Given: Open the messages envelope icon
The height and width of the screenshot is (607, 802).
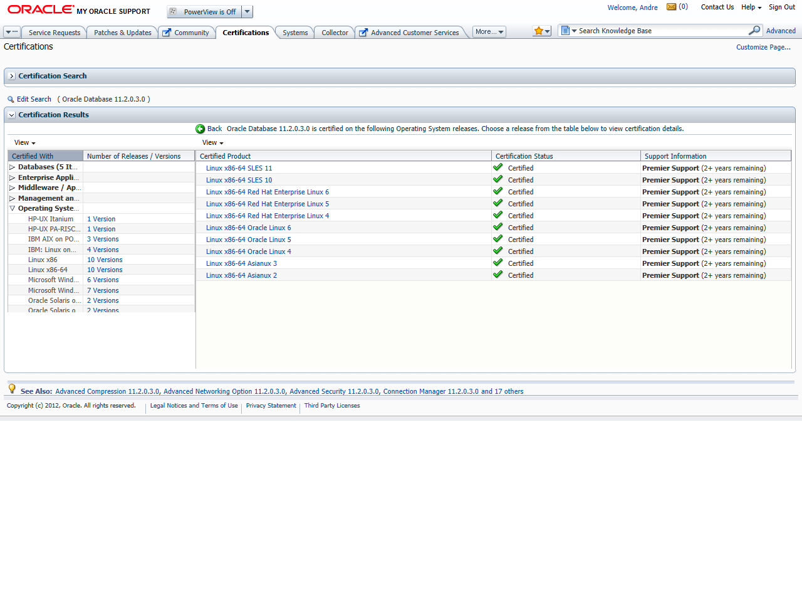Looking at the screenshot, I should click(x=671, y=7).
